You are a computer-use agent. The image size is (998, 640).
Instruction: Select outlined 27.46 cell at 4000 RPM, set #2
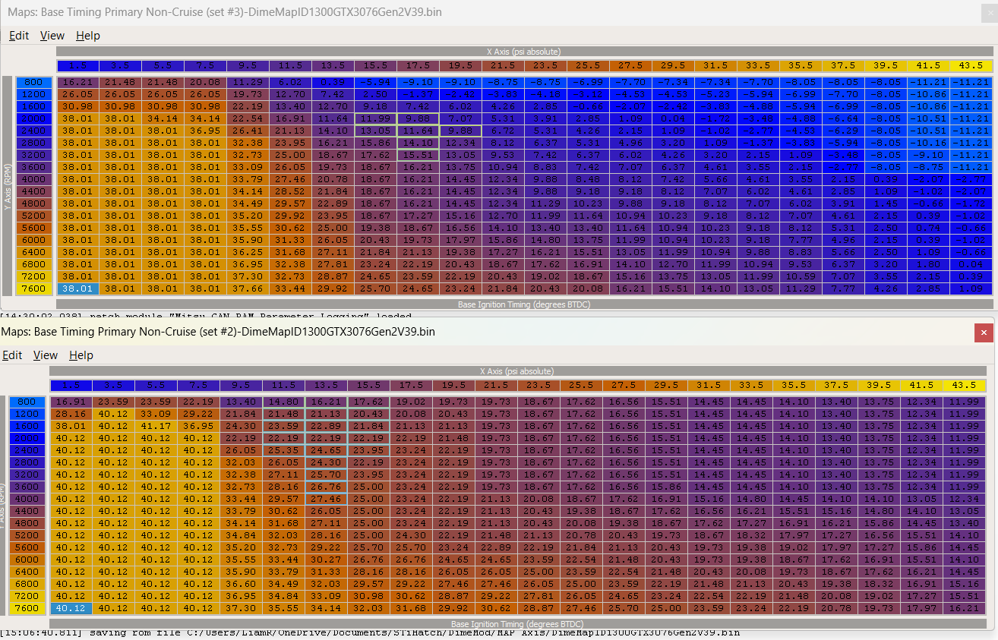(325, 499)
